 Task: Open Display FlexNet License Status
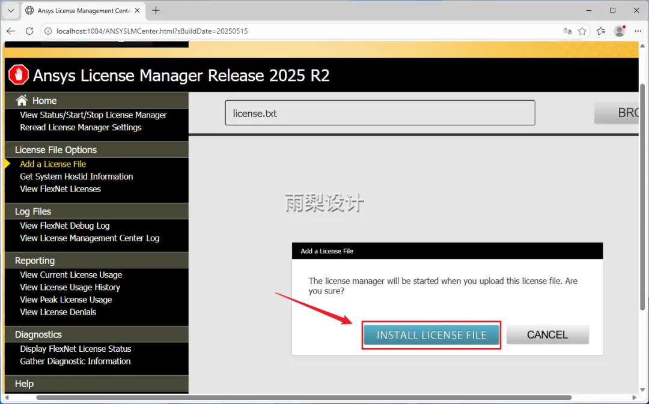point(76,349)
